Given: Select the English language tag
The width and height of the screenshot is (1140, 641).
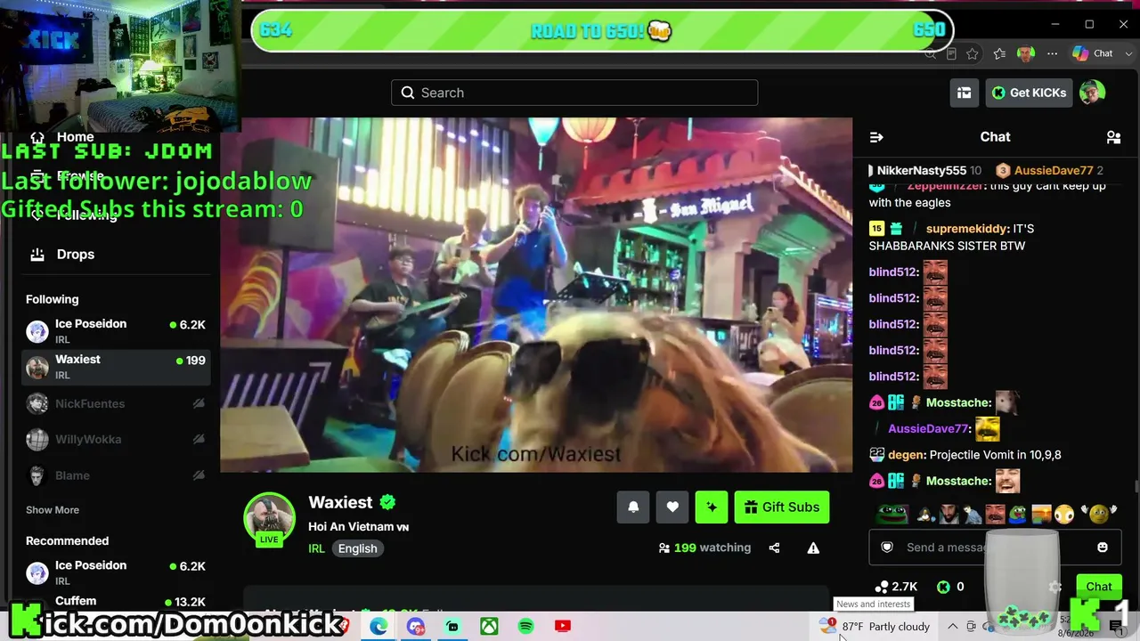Looking at the screenshot, I should pyautogui.click(x=357, y=548).
